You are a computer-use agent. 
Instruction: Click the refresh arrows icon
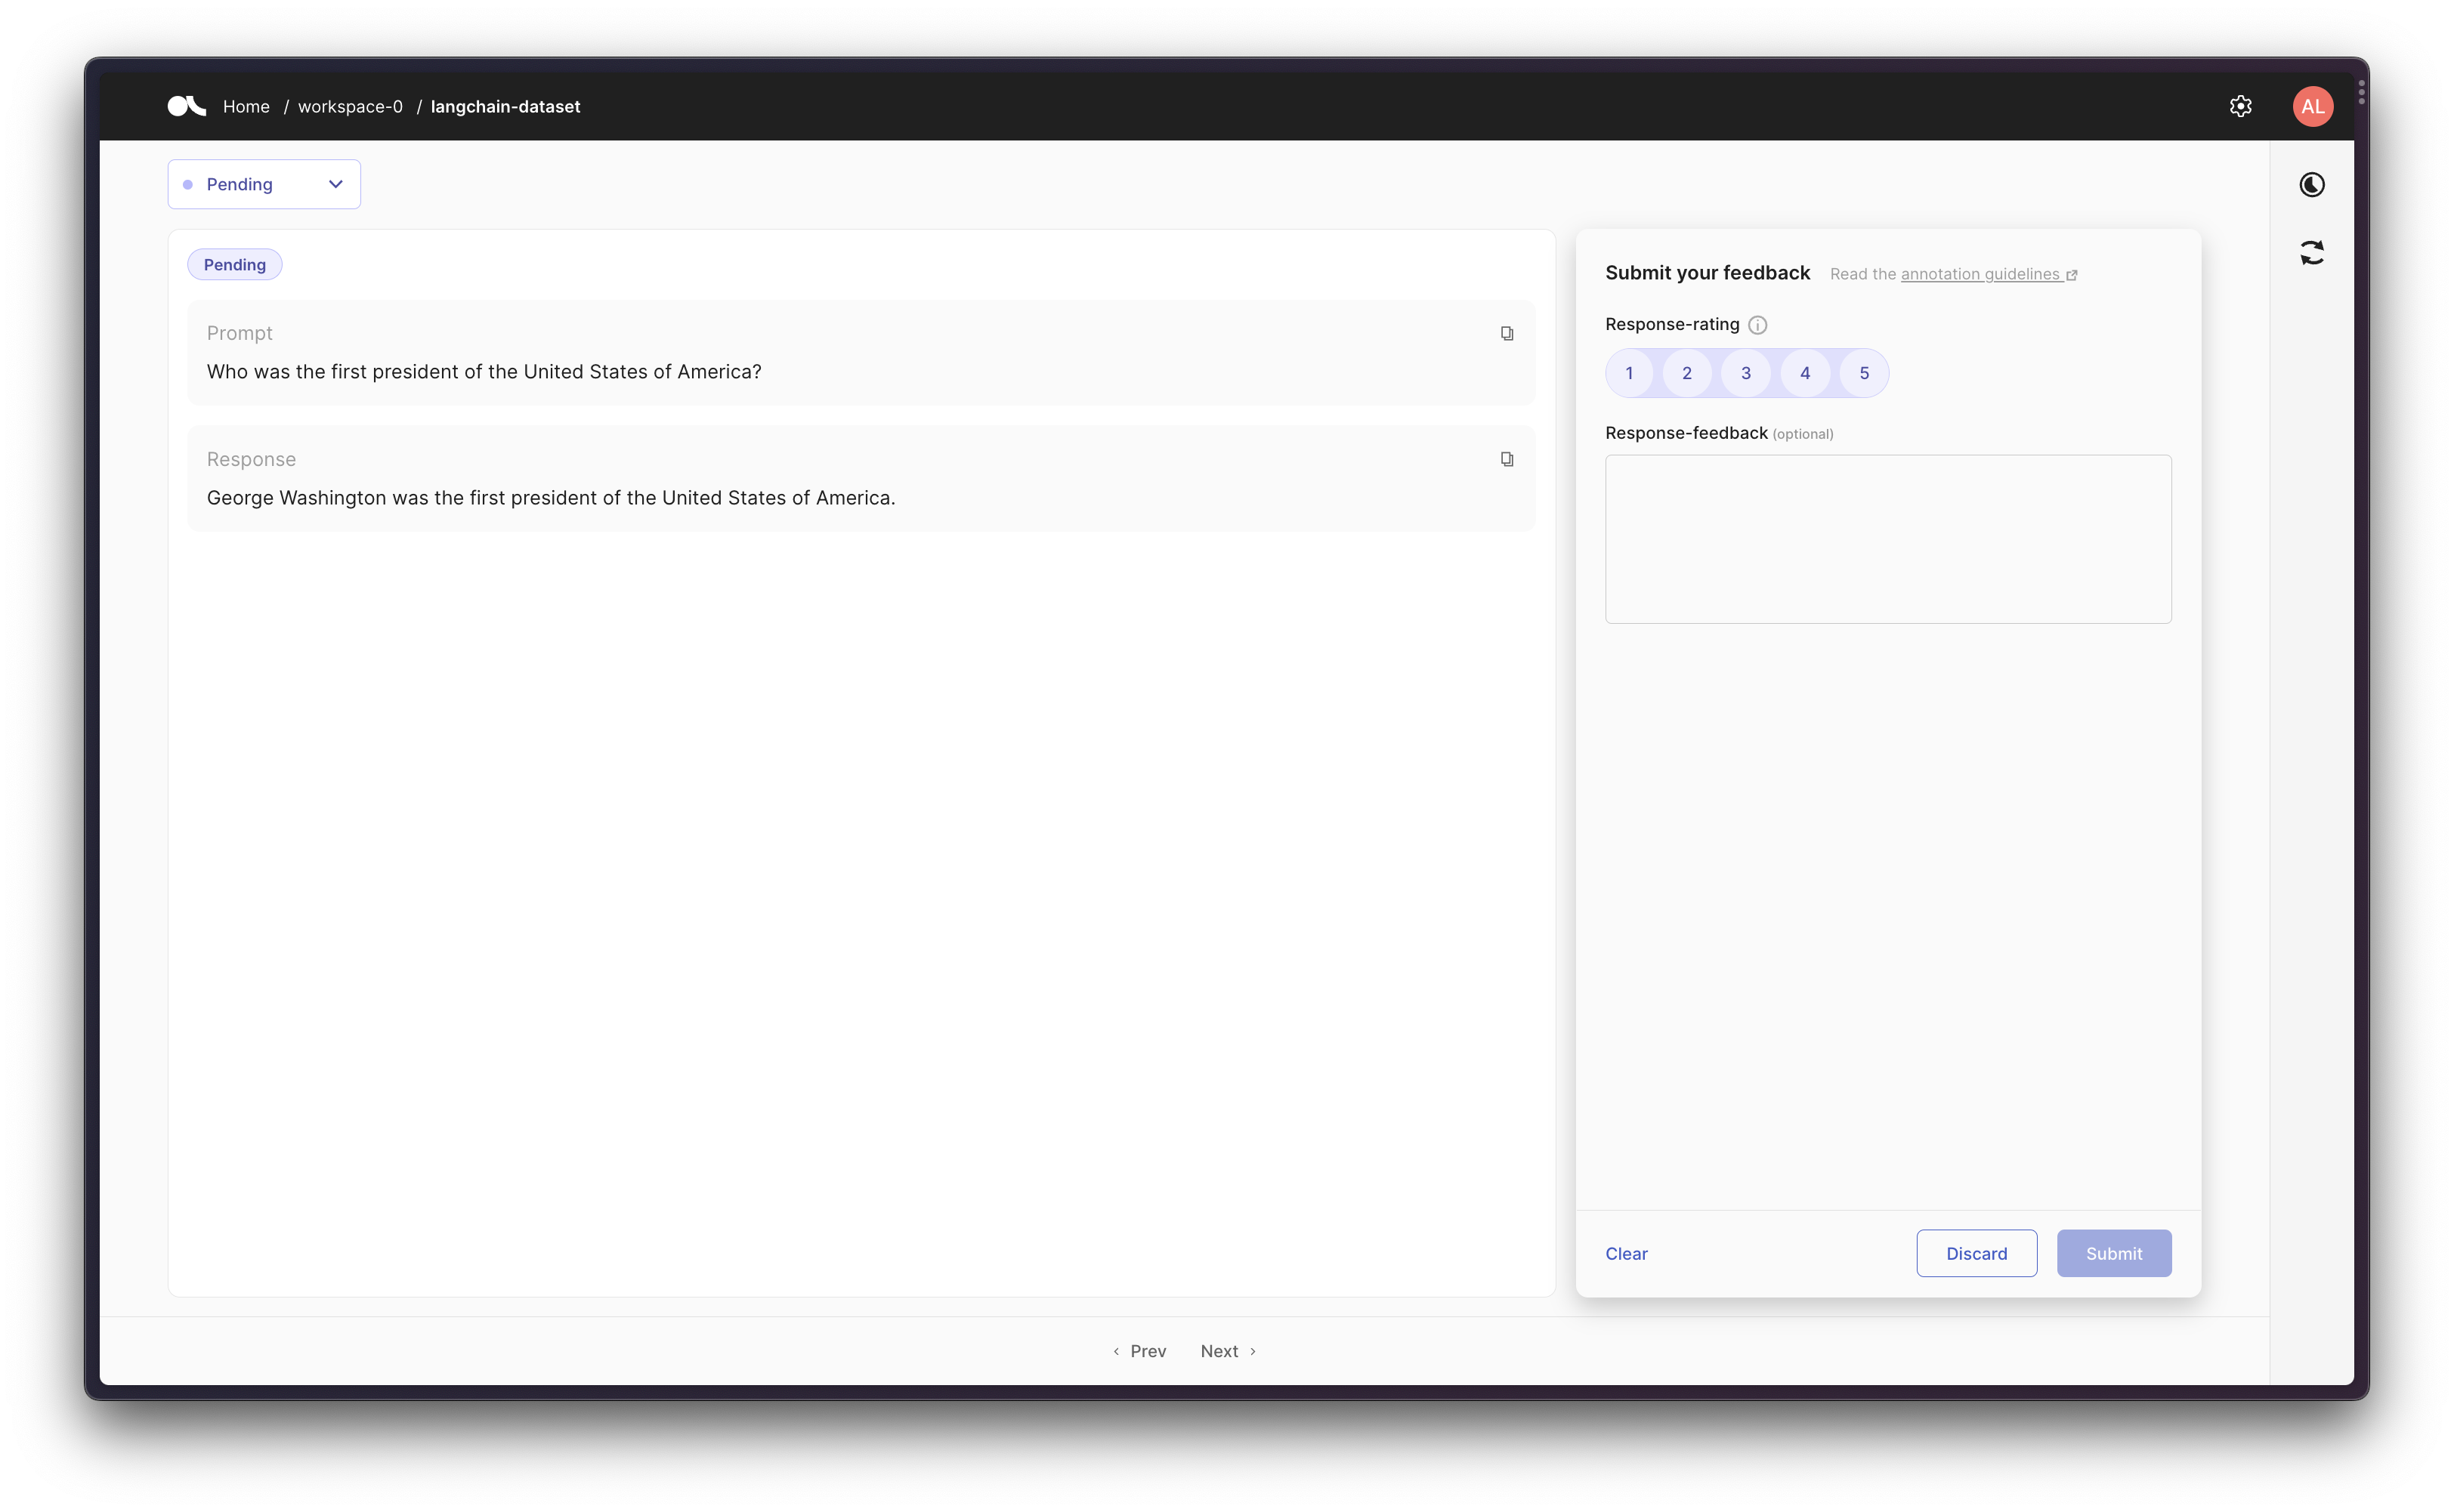tap(2311, 253)
